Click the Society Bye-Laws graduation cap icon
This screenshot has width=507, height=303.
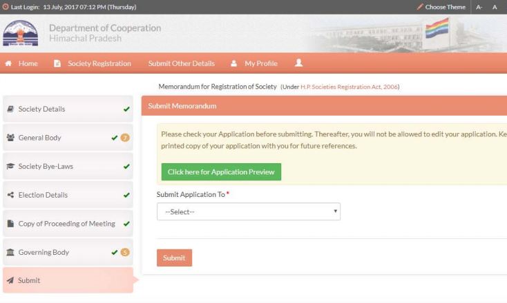[10, 167]
